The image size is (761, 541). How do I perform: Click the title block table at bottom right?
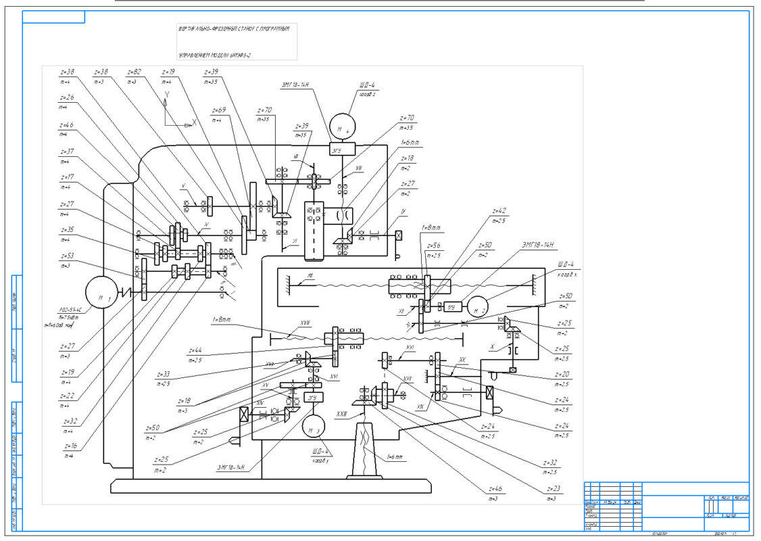(x=667, y=507)
